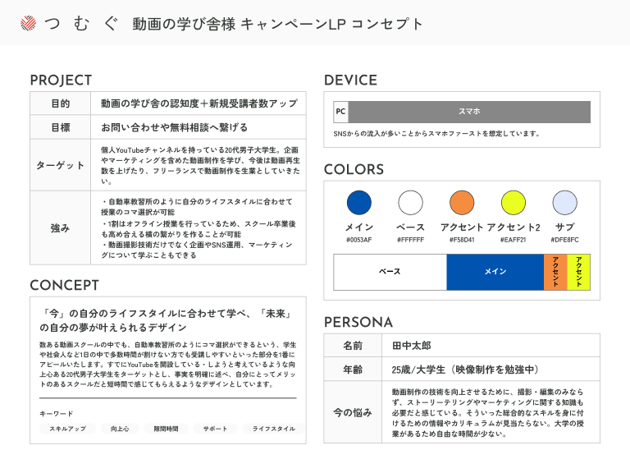Image resolution: width=630 pixels, height=473 pixels.
Task: Click the gray スマホ device bar segment
Action: 469,112
